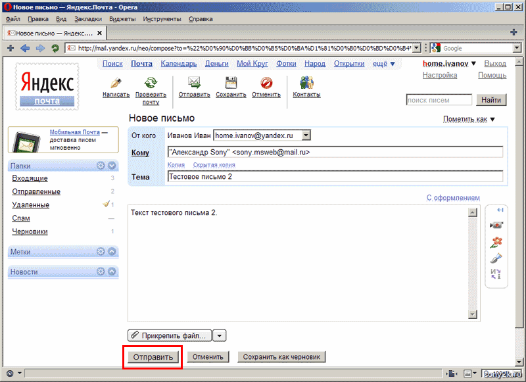
Task: Click the поиск писем search field
Action: [x=439, y=100]
